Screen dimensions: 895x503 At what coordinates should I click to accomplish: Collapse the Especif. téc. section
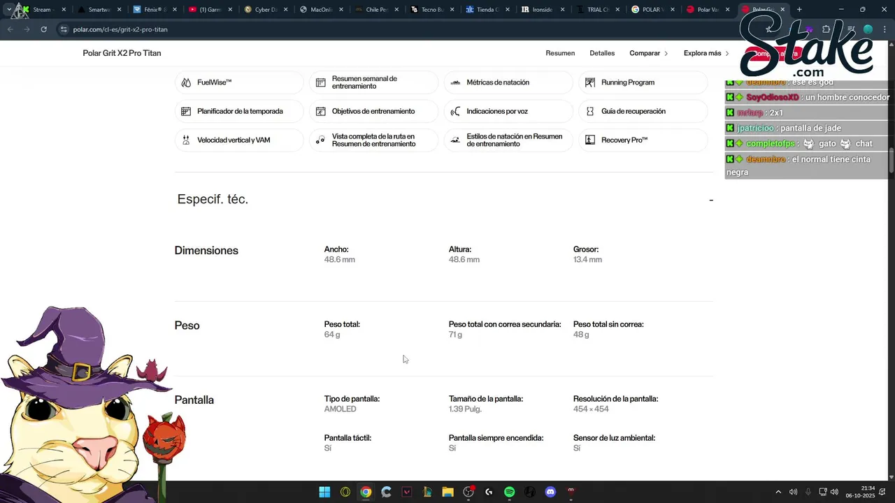pos(711,200)
